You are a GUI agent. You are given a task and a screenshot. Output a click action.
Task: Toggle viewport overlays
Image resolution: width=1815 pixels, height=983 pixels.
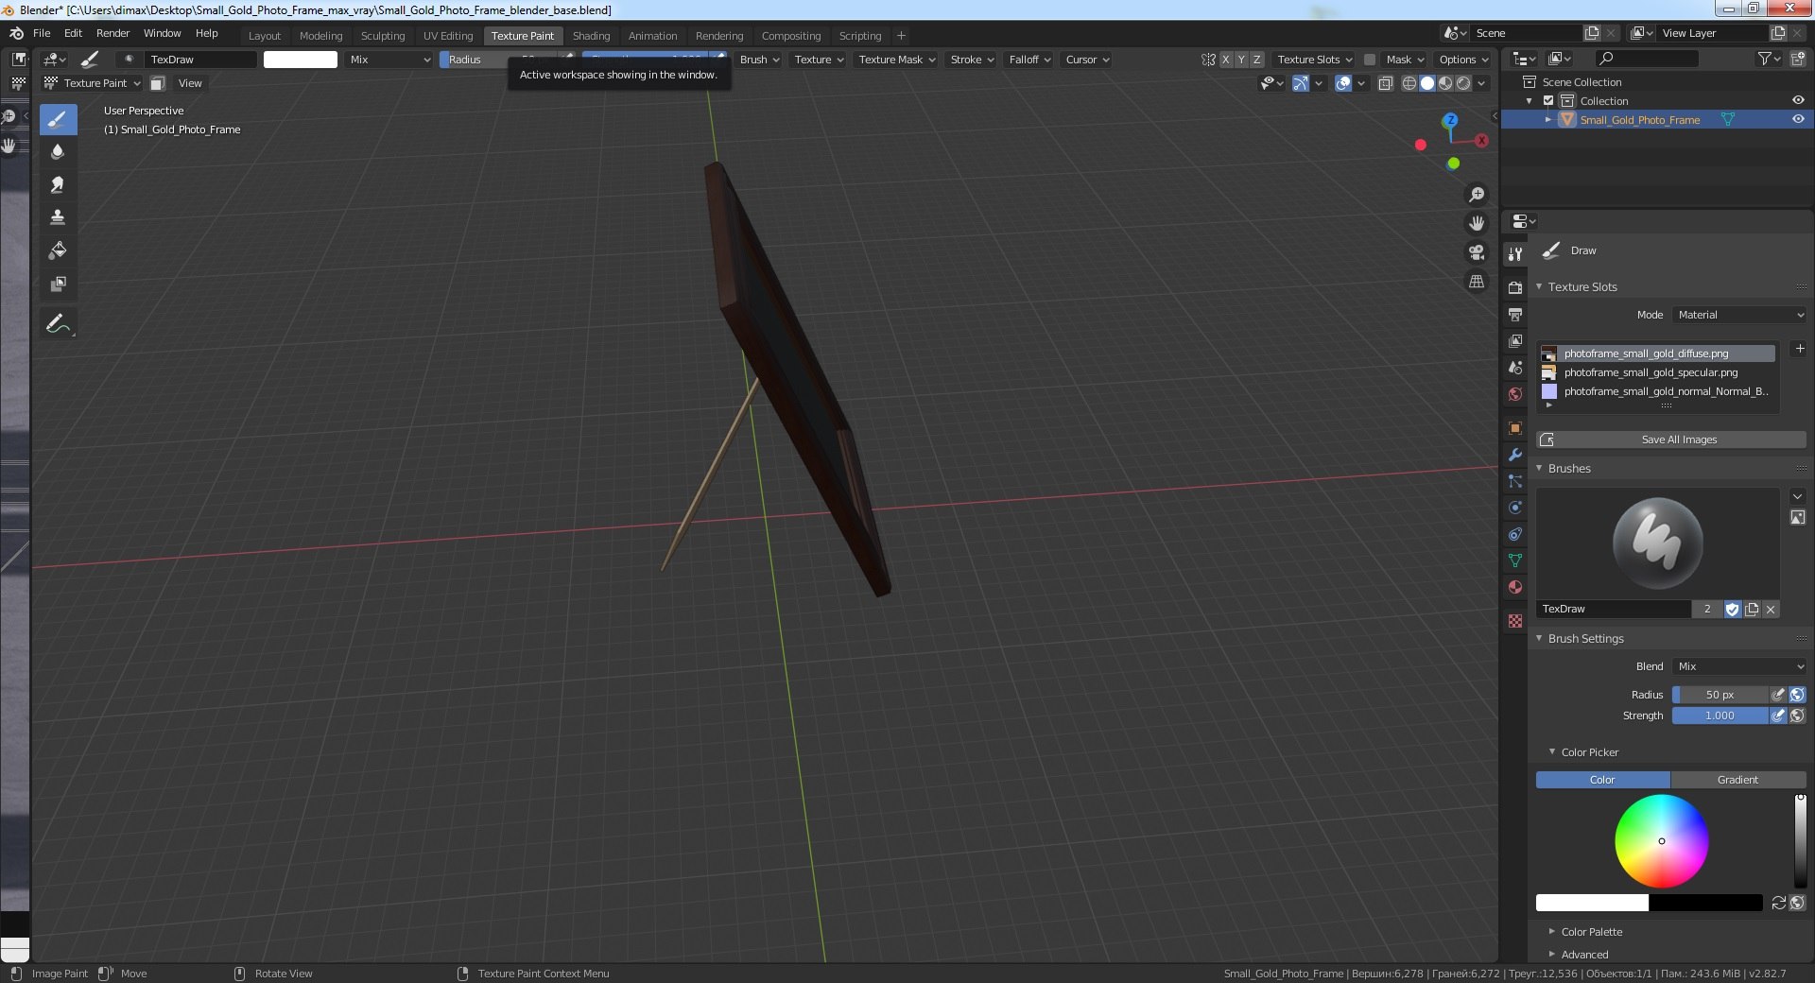(1343, 83)
